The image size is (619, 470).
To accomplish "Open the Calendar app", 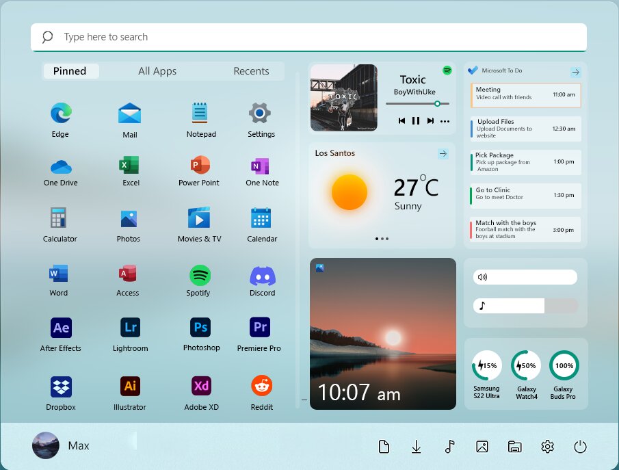I will pos(261,218).
